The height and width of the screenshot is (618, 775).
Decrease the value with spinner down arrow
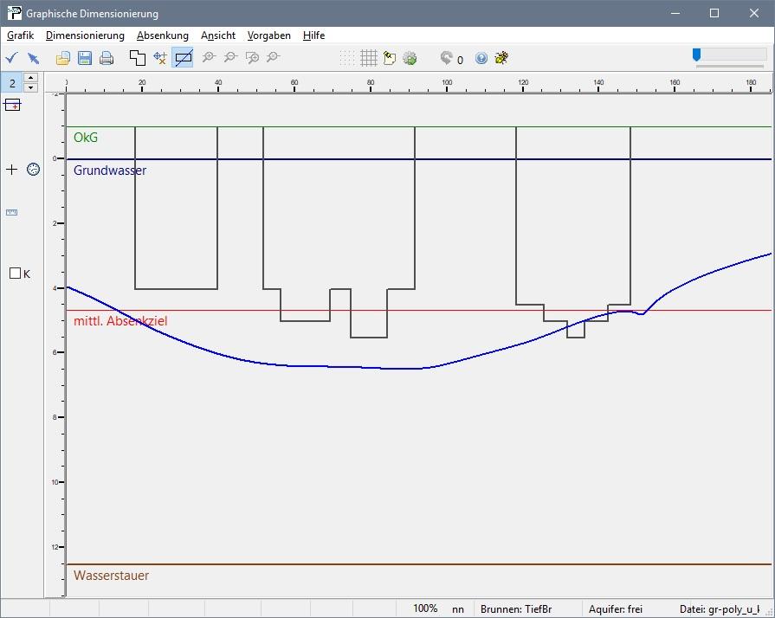tap(32, 87)
